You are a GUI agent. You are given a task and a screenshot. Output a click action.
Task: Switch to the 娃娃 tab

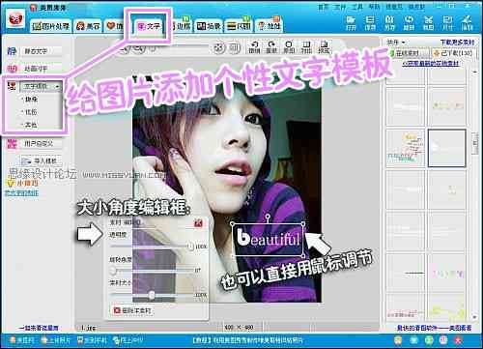(270, 26)
